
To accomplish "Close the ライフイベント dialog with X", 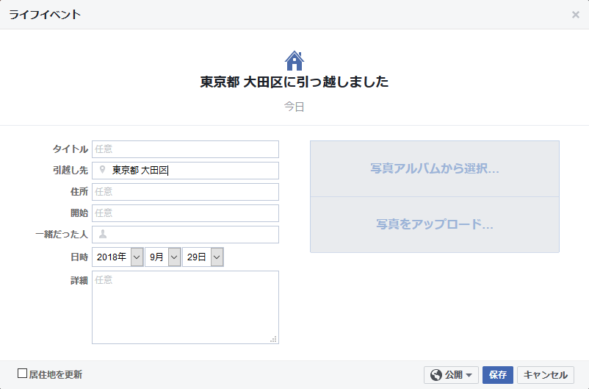I will [x=575, y=15].
